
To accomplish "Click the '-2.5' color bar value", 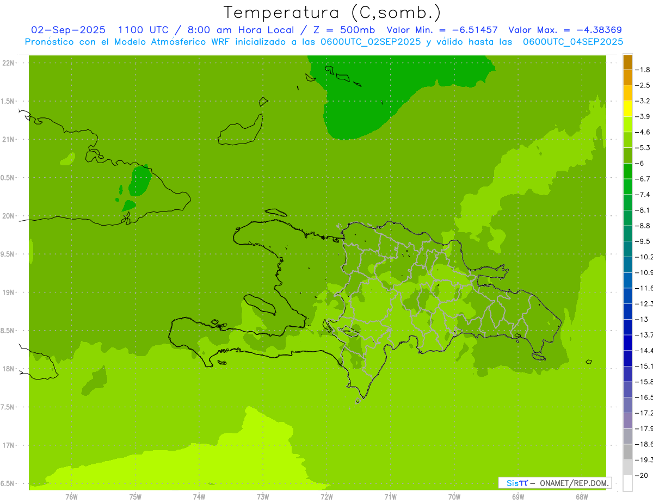I will point(643,85).
